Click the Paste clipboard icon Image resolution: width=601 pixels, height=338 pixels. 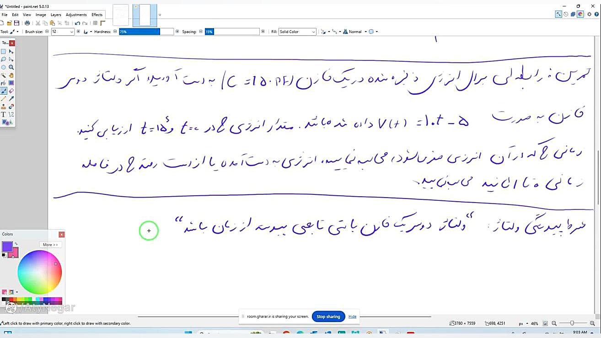pos(53,23)
